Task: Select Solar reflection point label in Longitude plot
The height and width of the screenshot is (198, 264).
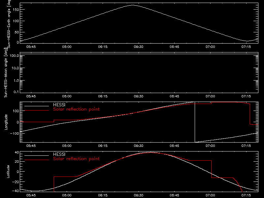Action: [x=76, y=109]
